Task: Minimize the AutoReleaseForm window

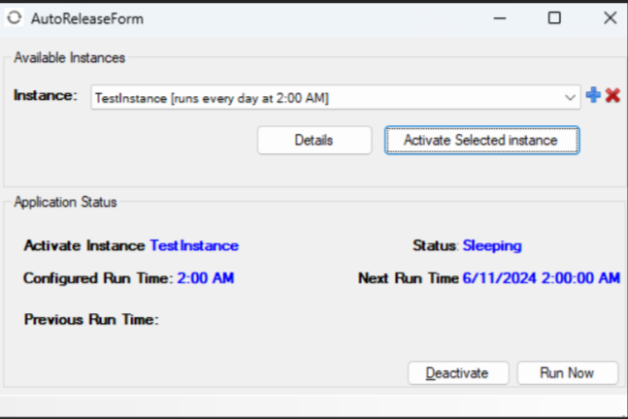Action: pyautogui.click(x=500, y=18)
